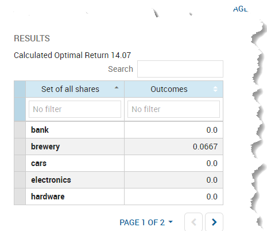
Task: Toggle sort arrows on Outcomes column
Action: [x=215, y=89]
